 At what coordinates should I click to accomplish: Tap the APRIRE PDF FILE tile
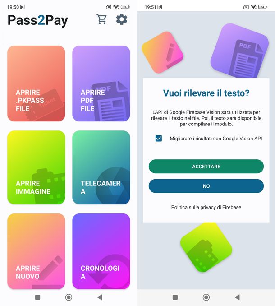click(x=101, y=83)
